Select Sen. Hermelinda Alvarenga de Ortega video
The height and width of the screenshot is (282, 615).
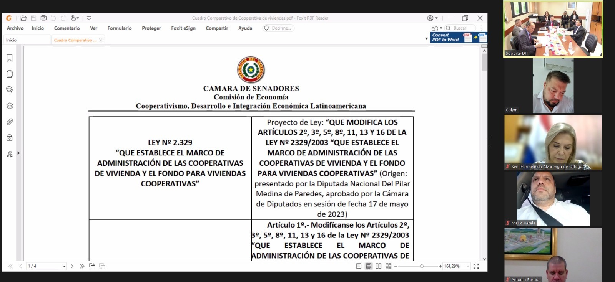click(x=553, y=142)
